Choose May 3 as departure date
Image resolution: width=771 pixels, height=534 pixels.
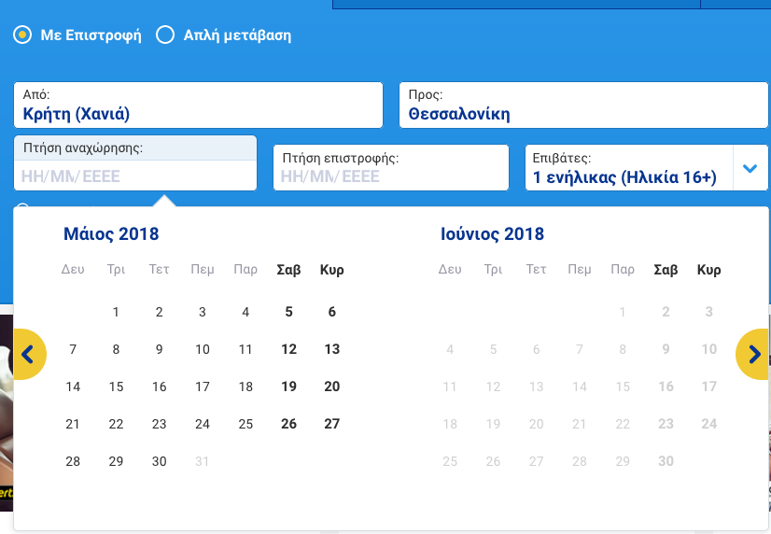[x=203, y=312]
